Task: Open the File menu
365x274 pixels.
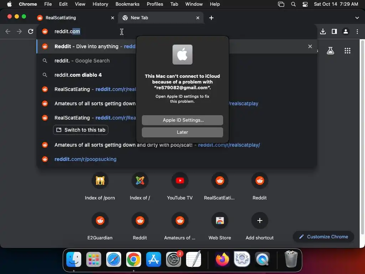Action: [x=48, y=4]
